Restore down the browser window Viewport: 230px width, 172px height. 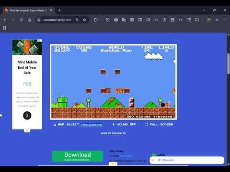click(x=214, y=10)
